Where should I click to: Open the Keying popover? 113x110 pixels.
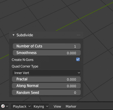click(40, 106)
